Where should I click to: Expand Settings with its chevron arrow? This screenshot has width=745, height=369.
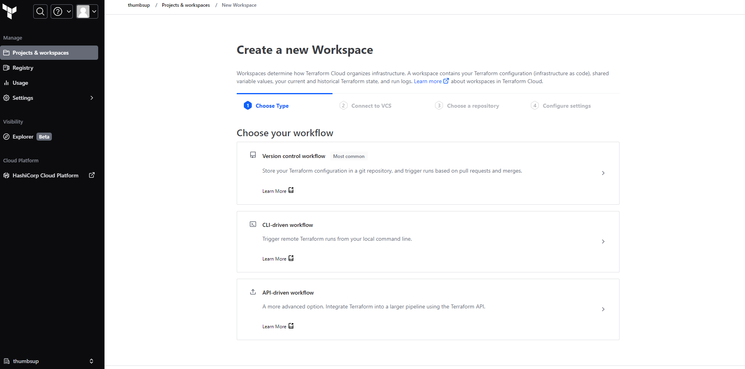[x=92, y=98]
